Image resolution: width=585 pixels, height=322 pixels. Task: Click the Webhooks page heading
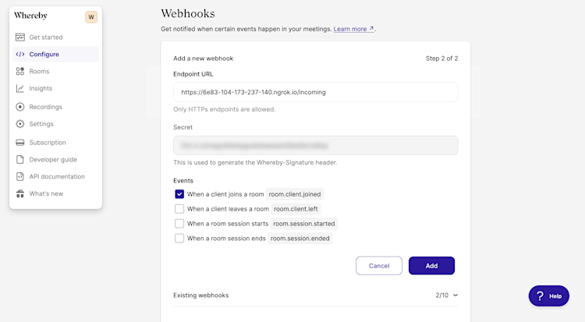point(188,13)
